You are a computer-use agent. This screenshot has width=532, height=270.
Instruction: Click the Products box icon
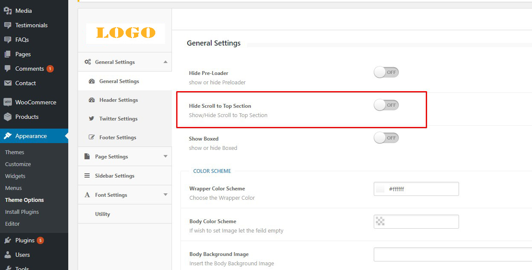(8, 117)
